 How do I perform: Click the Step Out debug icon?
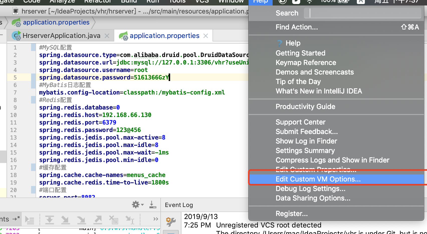(x=98, y=220)
